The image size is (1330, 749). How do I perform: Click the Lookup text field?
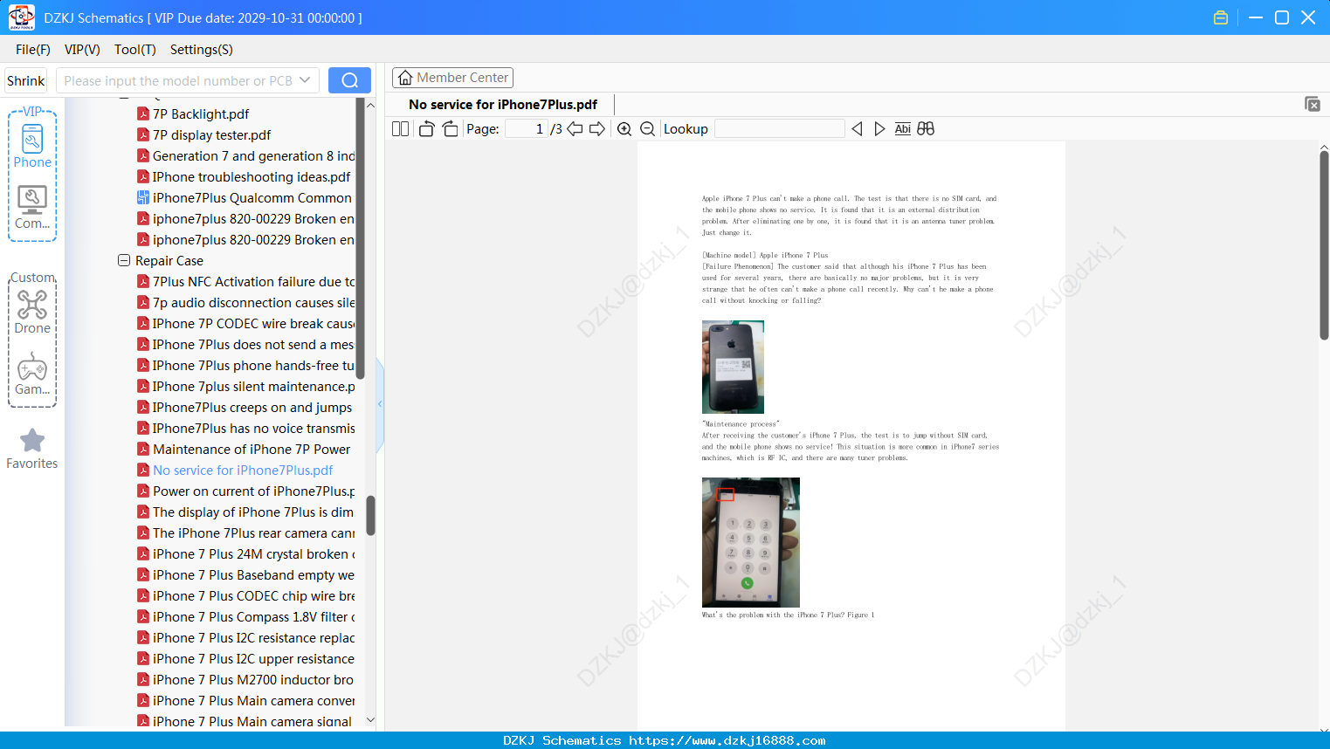(x=780, y=129)
